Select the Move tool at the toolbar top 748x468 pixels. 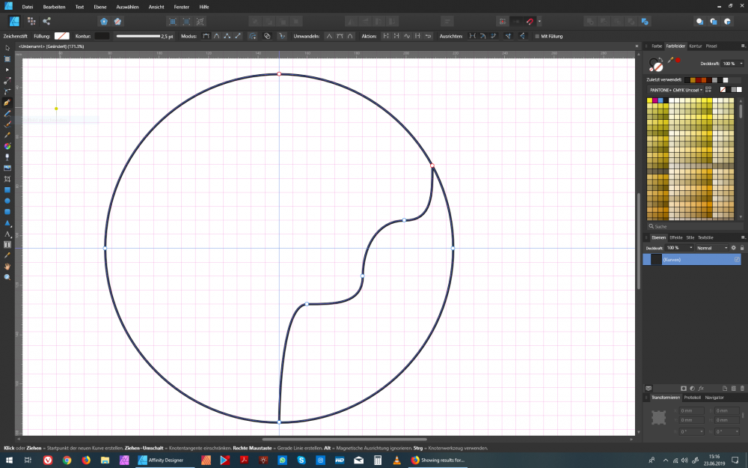point(8,47)
